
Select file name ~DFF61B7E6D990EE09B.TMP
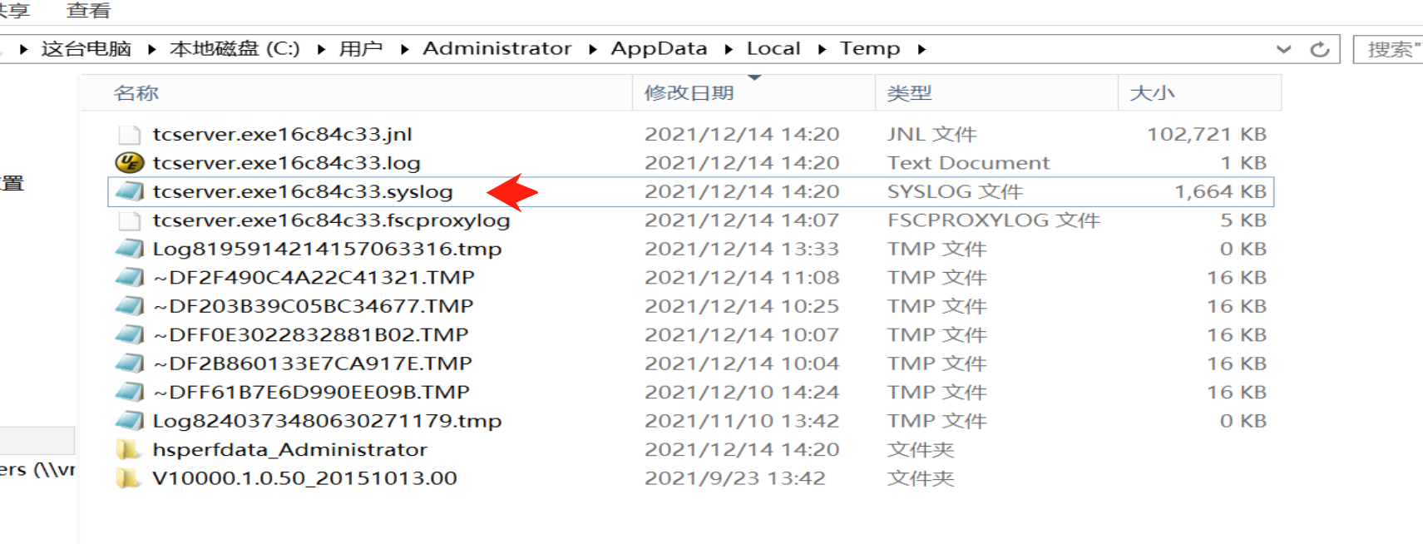[x=311, y=392]
